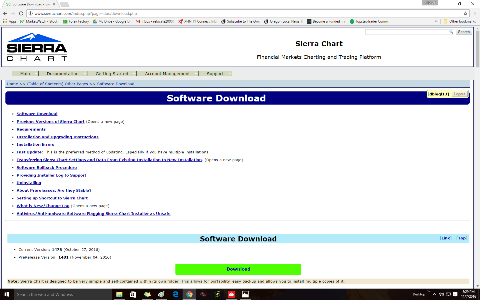Go to Home in the breadcrumb
480x300 pixels.
12,84
